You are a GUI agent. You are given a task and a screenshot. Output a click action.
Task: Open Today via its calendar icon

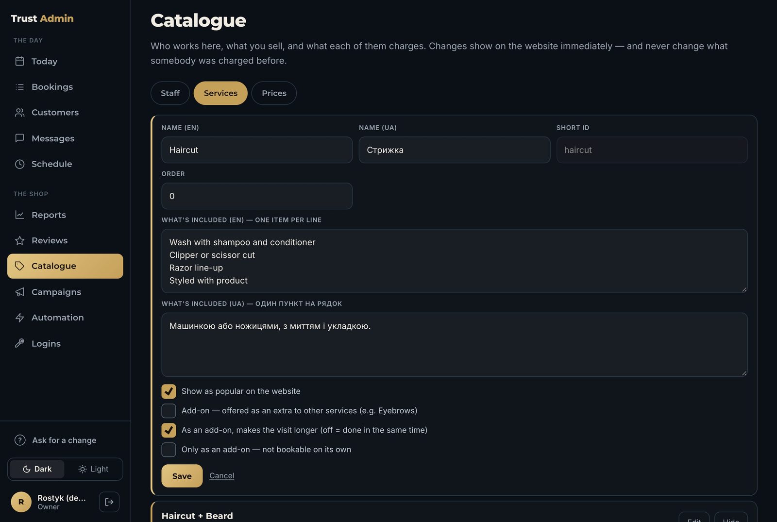pos(19,61)
